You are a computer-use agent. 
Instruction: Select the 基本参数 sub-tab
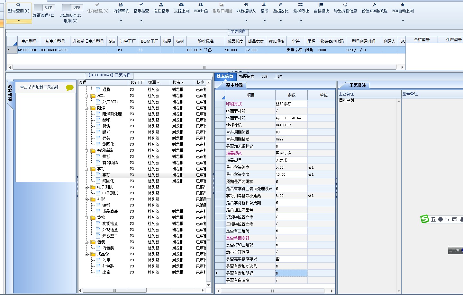[234, 85]
